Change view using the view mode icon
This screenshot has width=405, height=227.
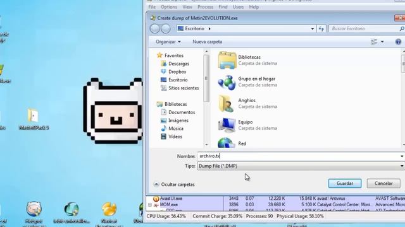pos(374,42)
